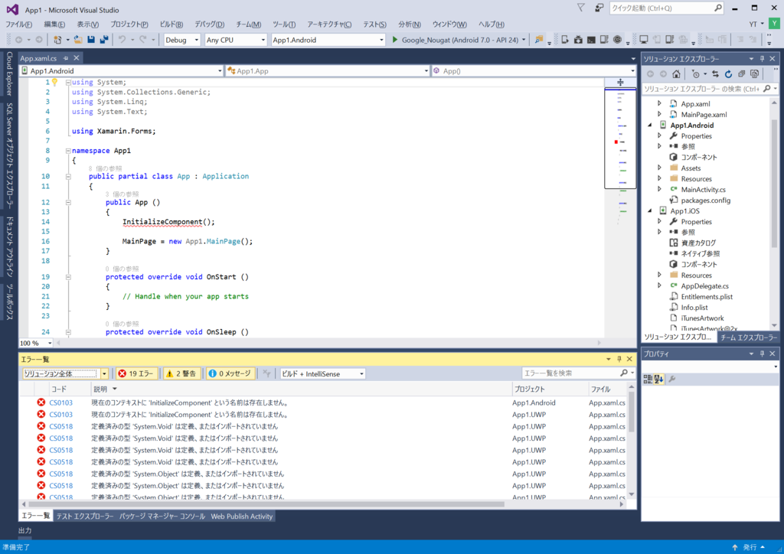Image resolution: width=784 pixels, height=554 pixels.
Task: Collapse the App1.Android project node
Action: click(x=650, y=125)
